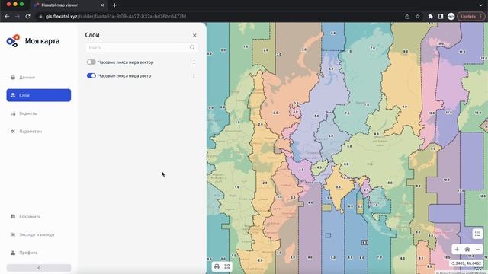Zoom in the map with plus
Screen dimensions: 488x274
click(457, 249)
